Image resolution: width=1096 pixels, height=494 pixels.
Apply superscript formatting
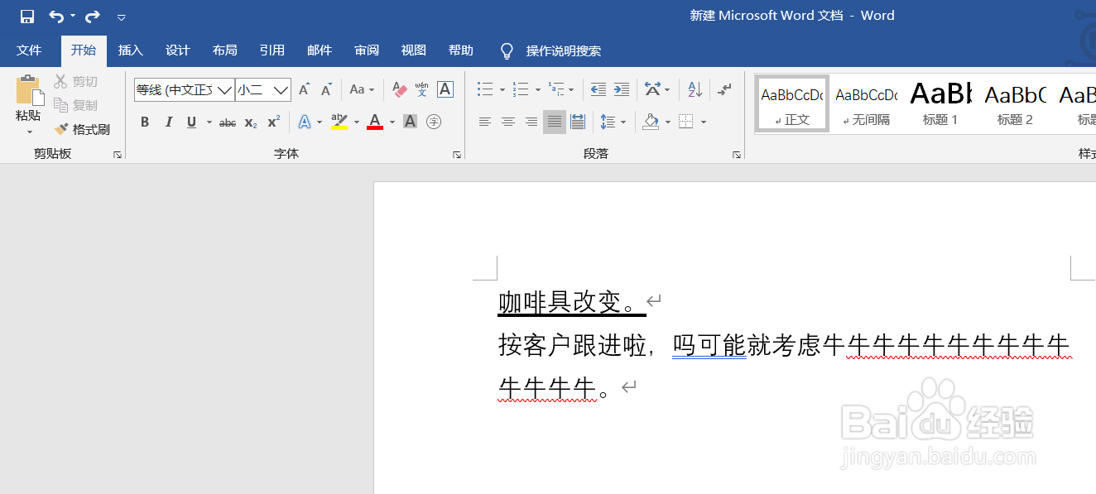click(272, 122)
